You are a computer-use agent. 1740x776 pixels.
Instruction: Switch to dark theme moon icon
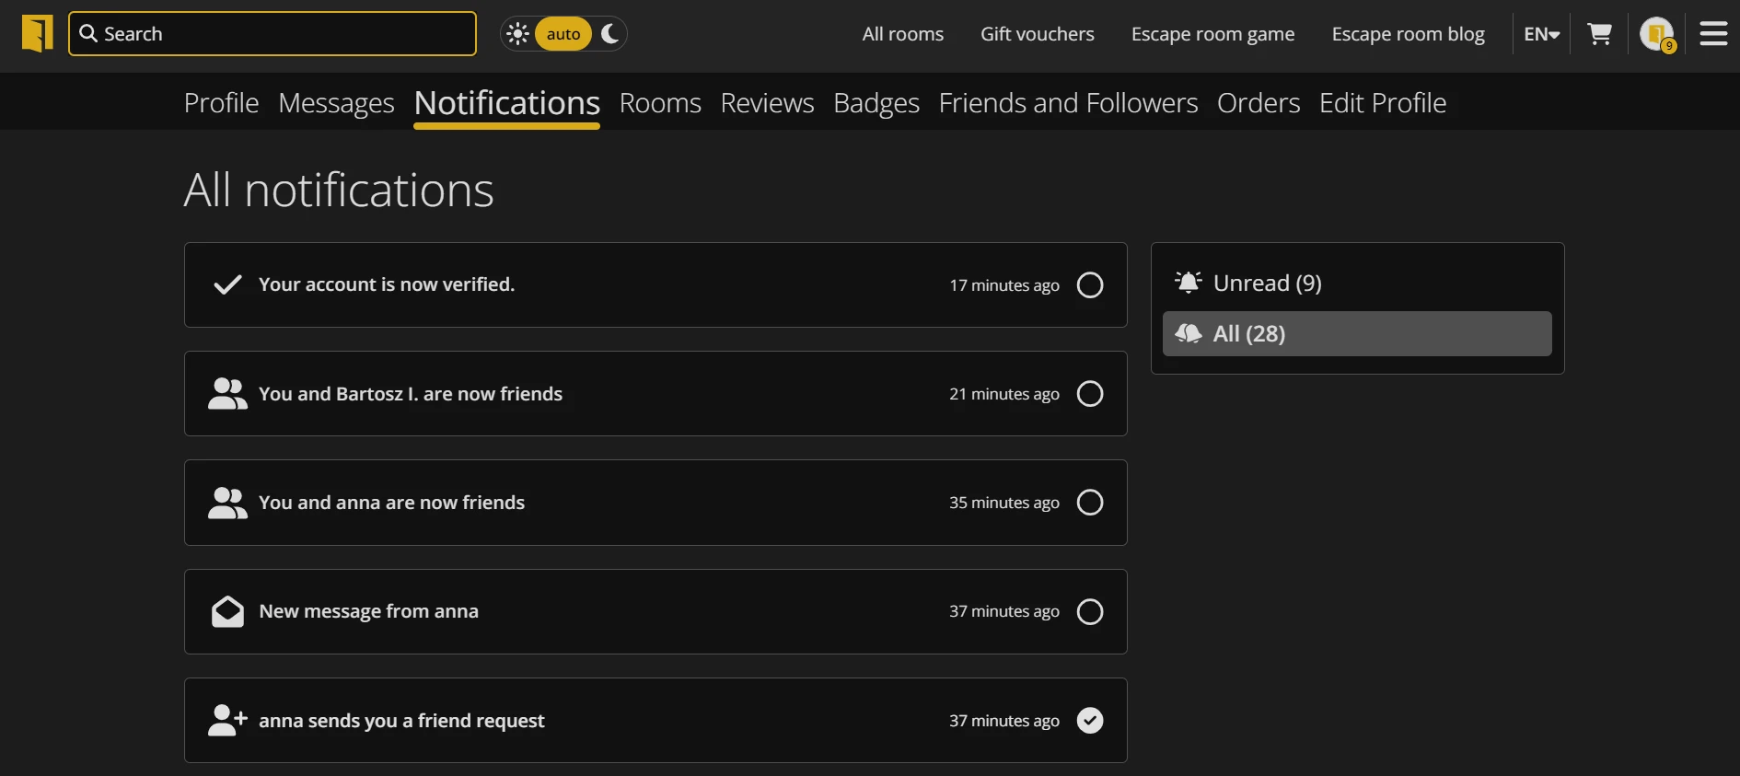tap(609, 34)
